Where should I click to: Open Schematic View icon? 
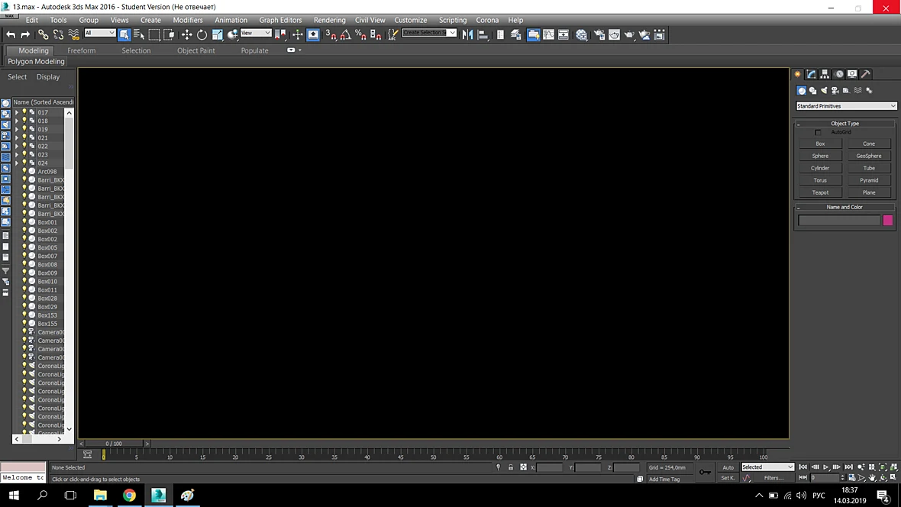pos(564,34)
